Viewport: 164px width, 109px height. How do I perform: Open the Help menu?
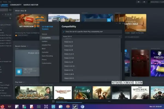tap(10, 2)
